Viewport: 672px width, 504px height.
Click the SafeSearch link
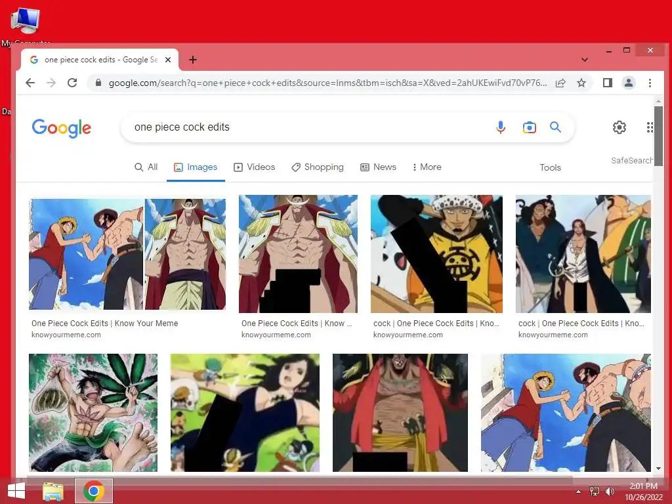[x=632, y=160]
